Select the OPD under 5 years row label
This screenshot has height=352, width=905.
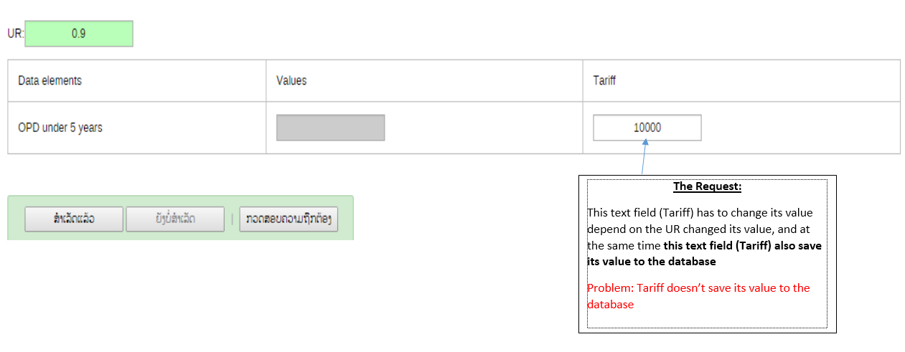(60, 128)
